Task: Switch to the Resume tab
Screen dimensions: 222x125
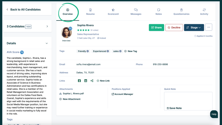Action: [90, 12]
